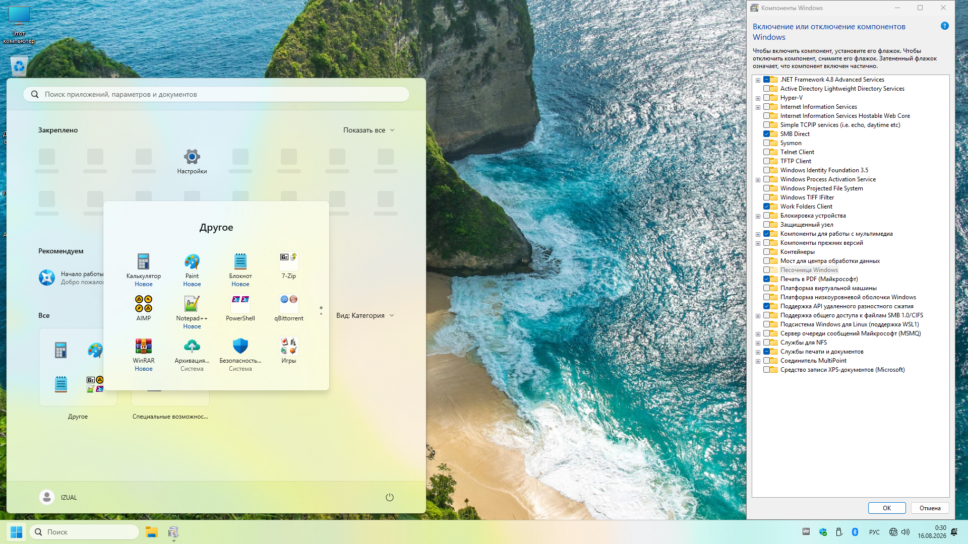The image size is (968, 544).
Task: Enable TFTP Client checkbox
Action: coord(766,161)
